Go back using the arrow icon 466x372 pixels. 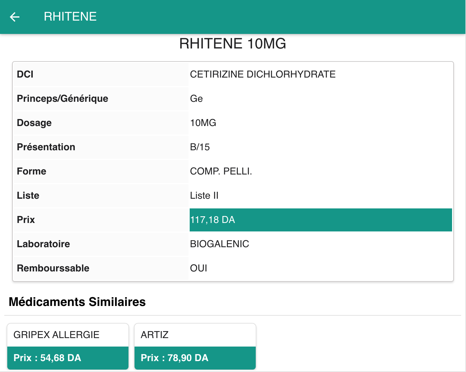(15, 17)
